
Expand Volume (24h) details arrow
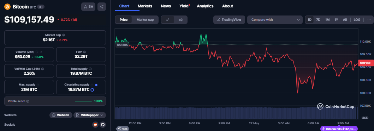coord(41,52)
